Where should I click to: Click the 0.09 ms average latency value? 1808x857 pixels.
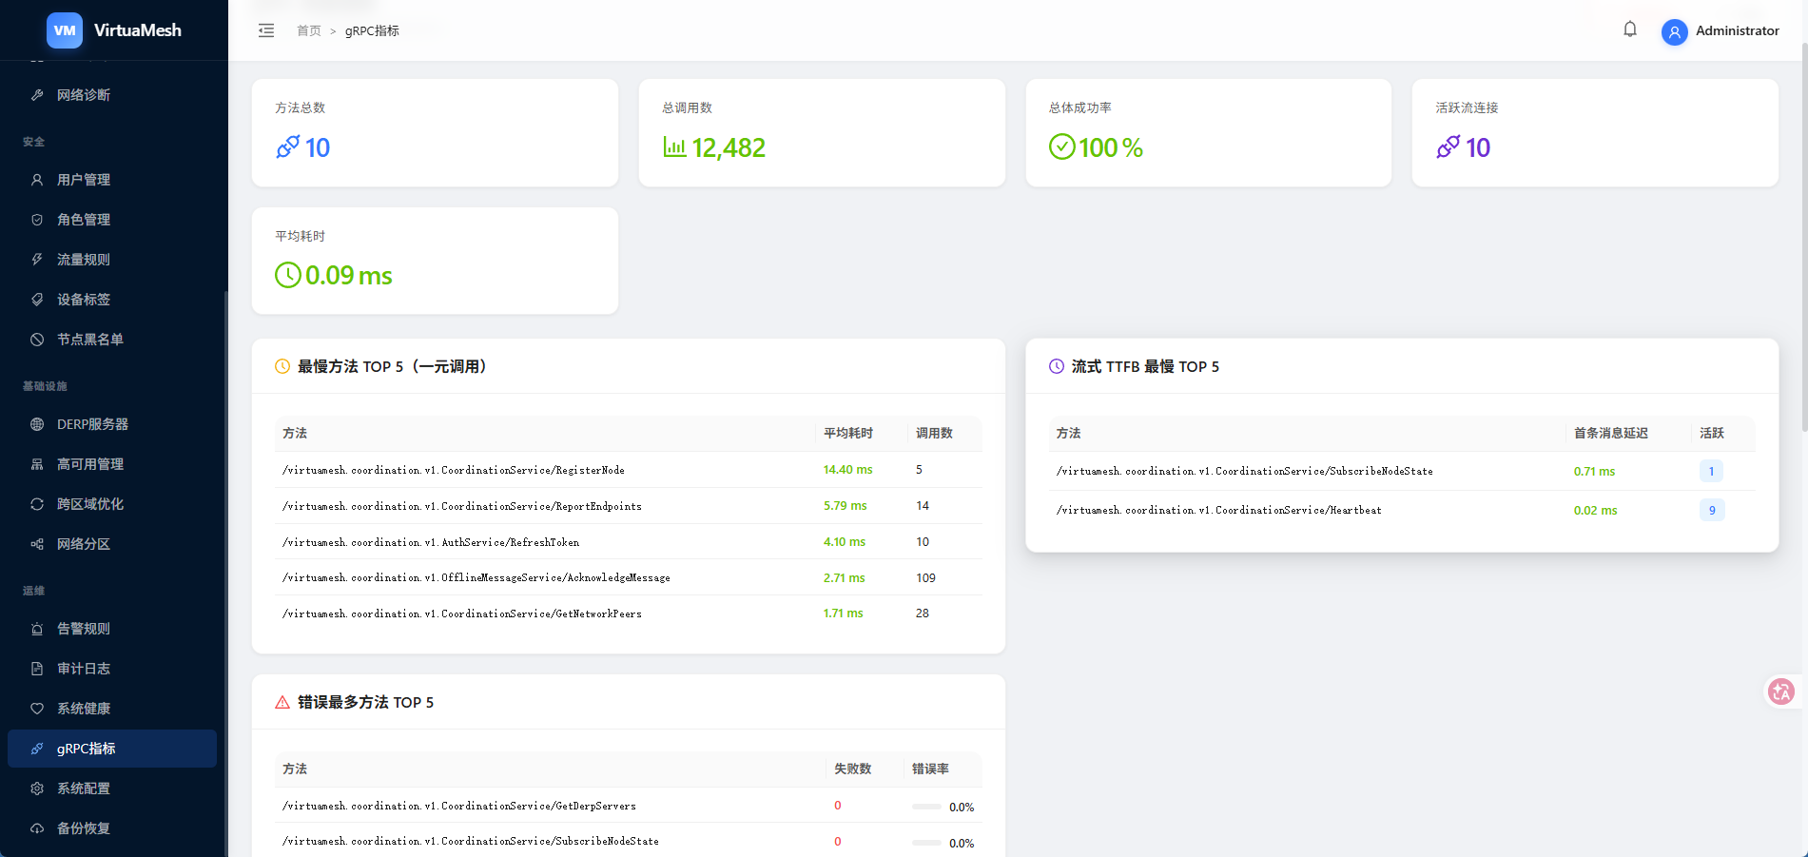tap(349, 275)
